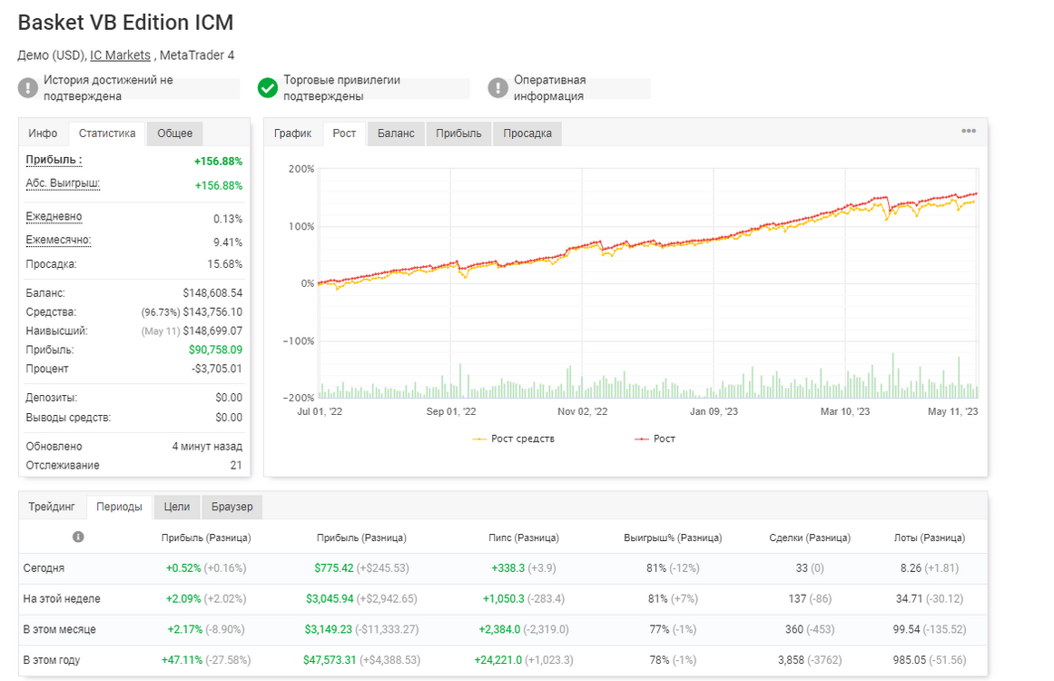Click the В этом году row label

51,660
